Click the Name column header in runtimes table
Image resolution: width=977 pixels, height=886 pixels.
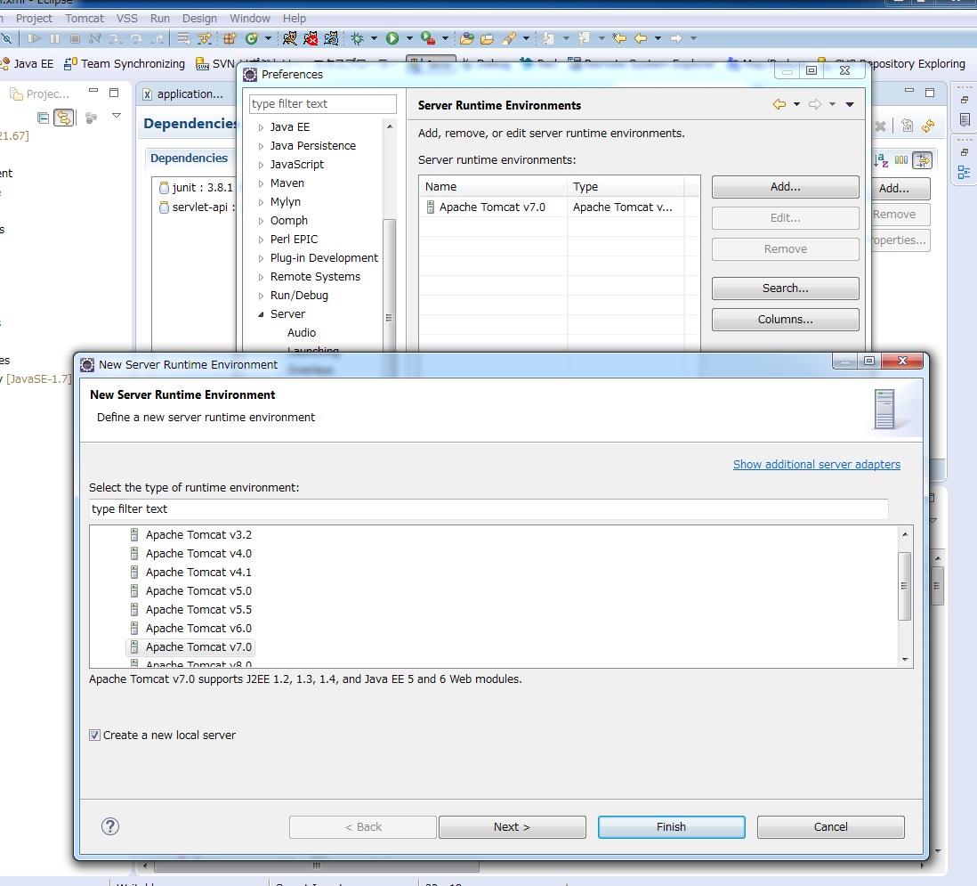coord(493,186)
